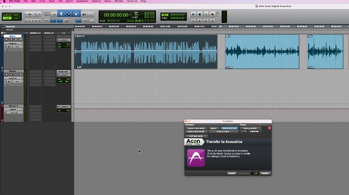This screenshot has width=349, height=195.
Task: Click the preset copy/paste settings icon
Action: [x=245, y=131]
